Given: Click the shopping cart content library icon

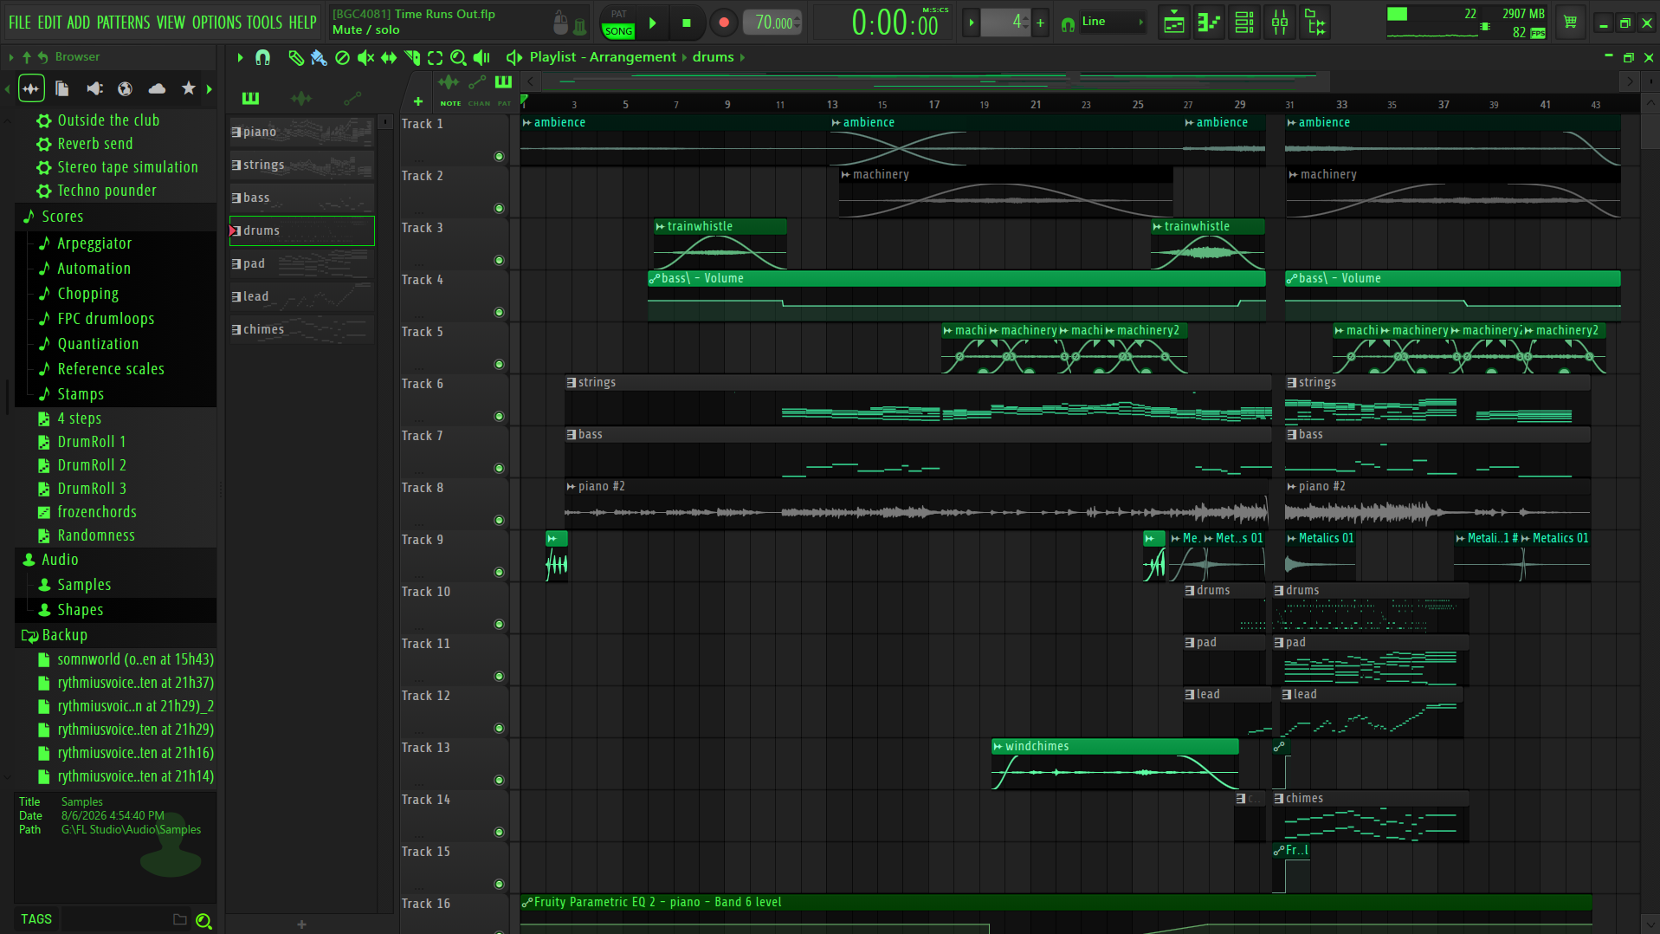Looking at the screenshot, I should pos(1570,23).
